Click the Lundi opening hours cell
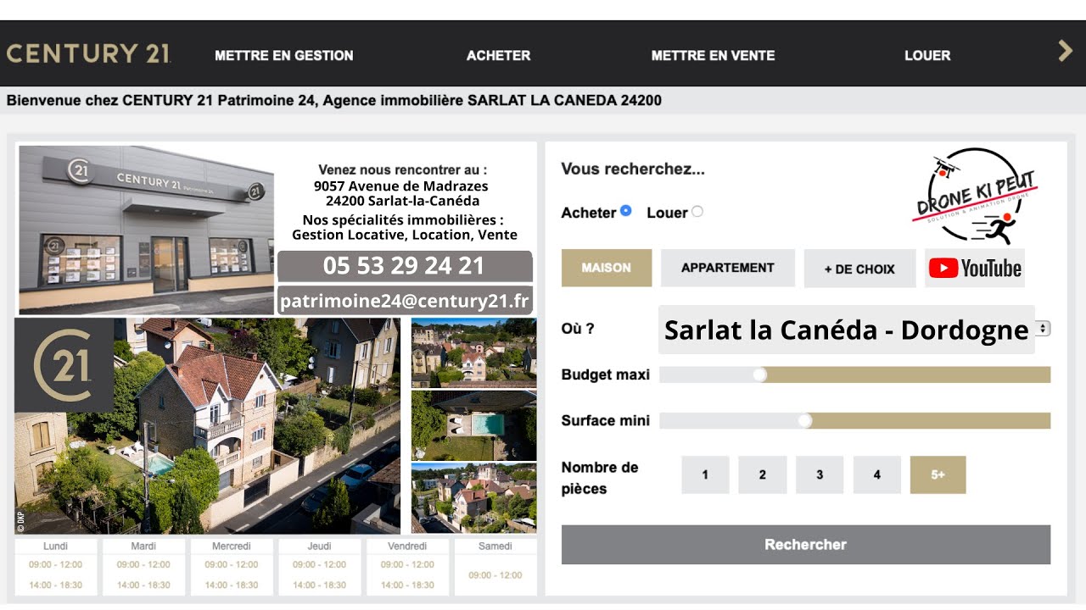The height and width of the screenshot is (610, 1086). pyautogui.click(x=56, y=566)
